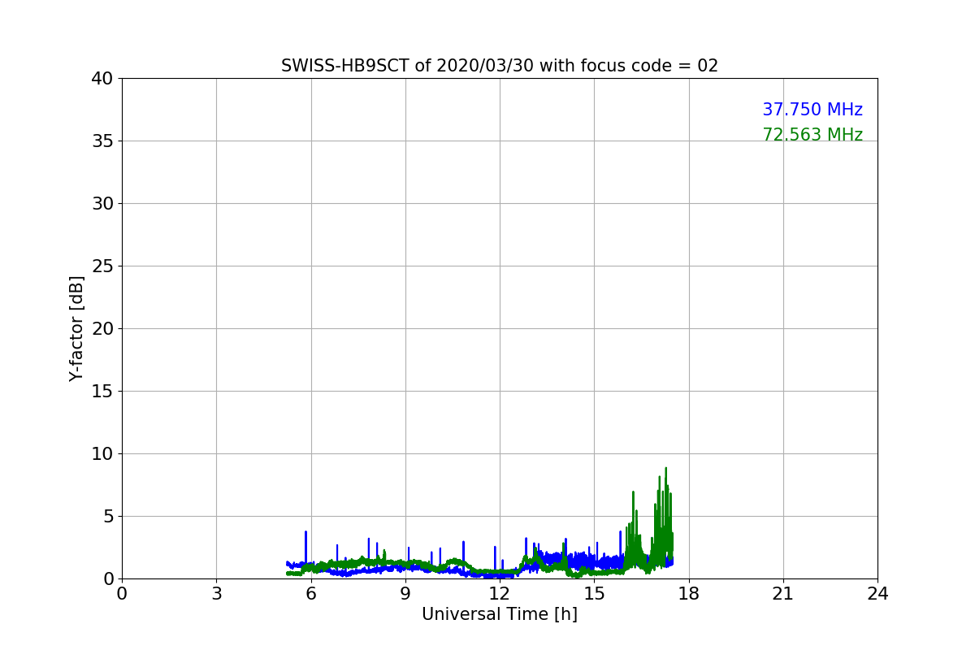The width and height of the screenshot is (975, 650).
Task: Click the Y-factor [dB] axis label
Action: pos(76,328)
